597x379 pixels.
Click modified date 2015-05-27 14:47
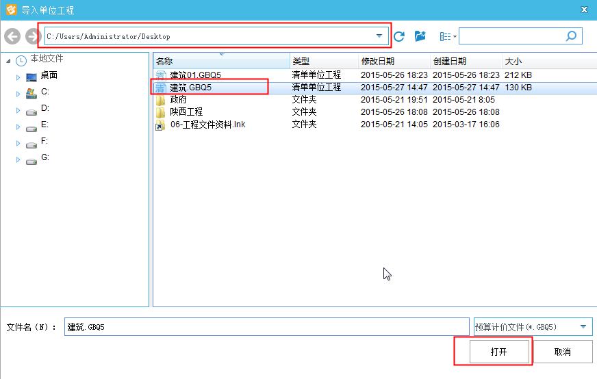click(394, 88)
